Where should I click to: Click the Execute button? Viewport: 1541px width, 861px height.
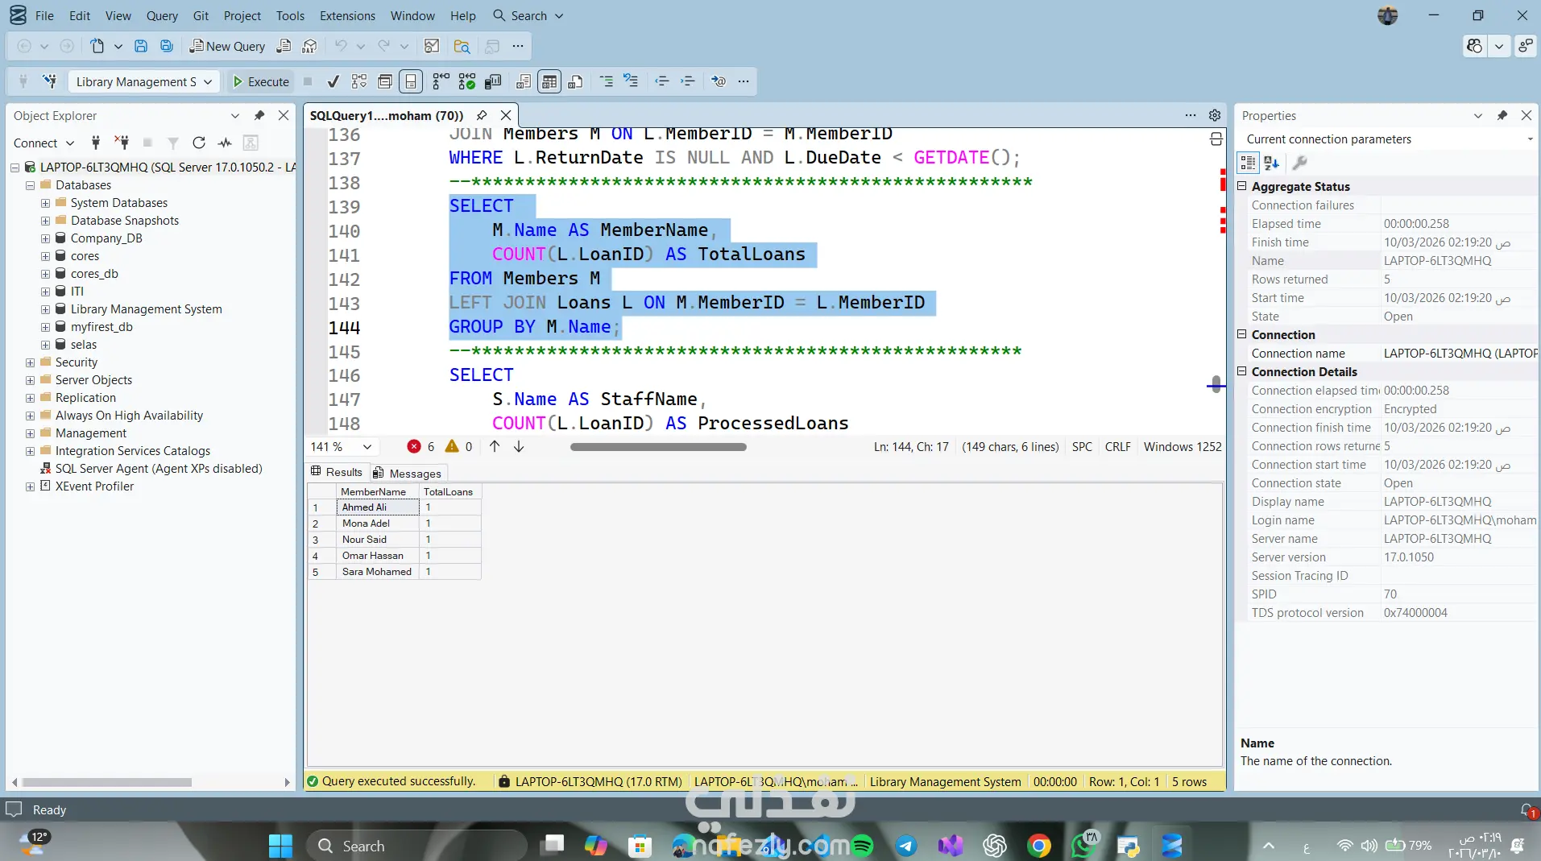click(260, 81)
